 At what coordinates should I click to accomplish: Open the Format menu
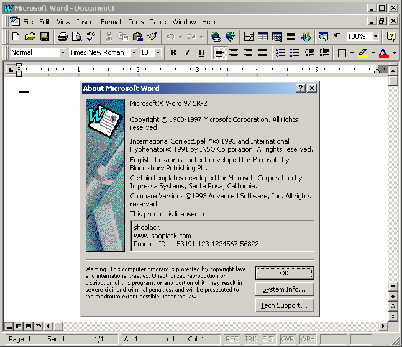[111, 22]
